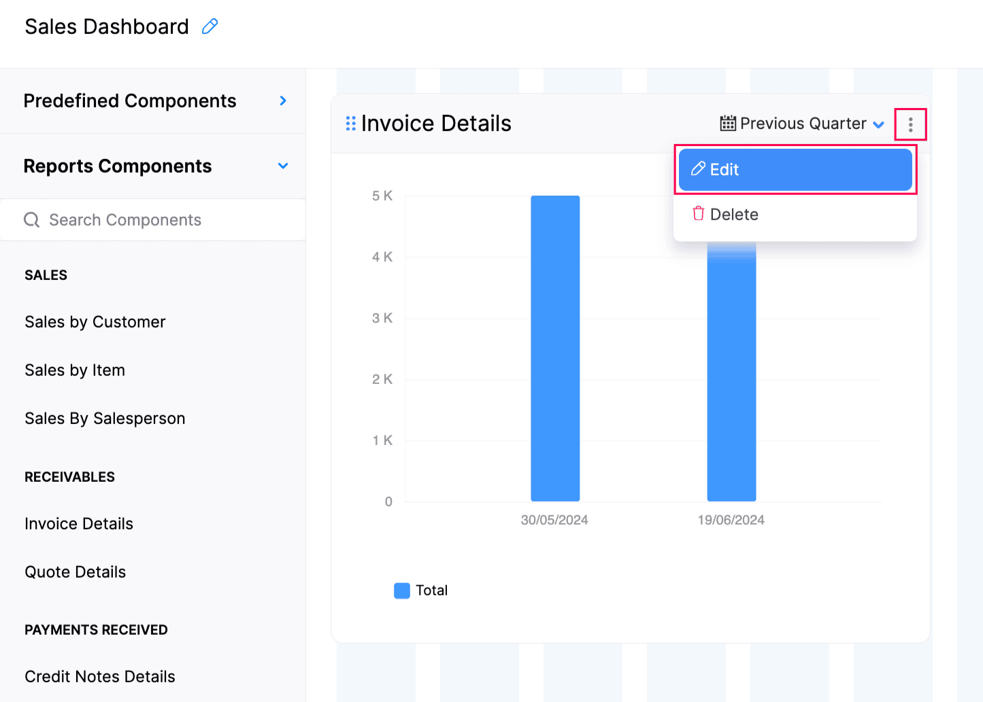
Task: Click the drag handle on the Invoice Details widget
Action: pyautogui.click(x=351, y=123)
